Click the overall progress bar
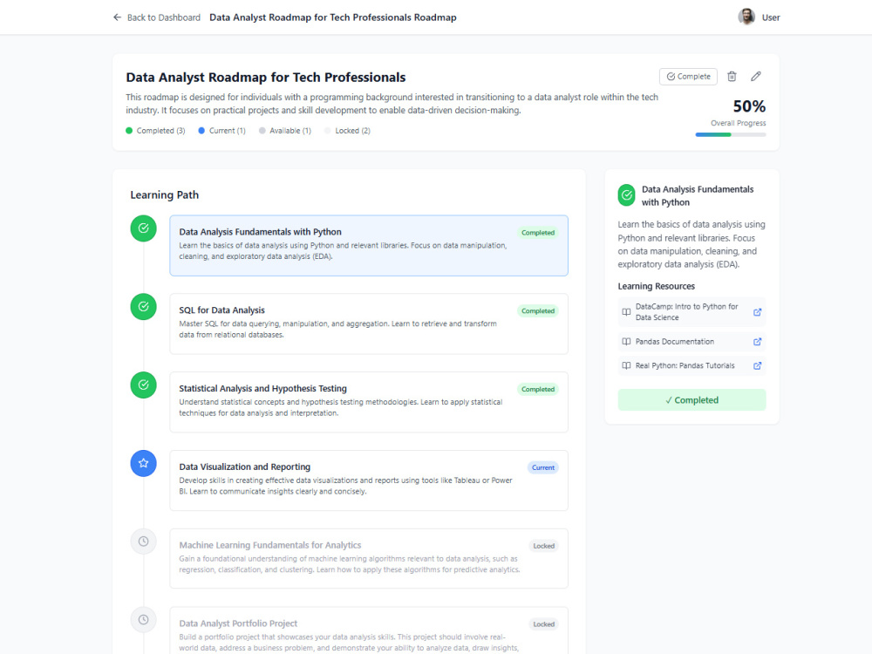 [731, 134]
